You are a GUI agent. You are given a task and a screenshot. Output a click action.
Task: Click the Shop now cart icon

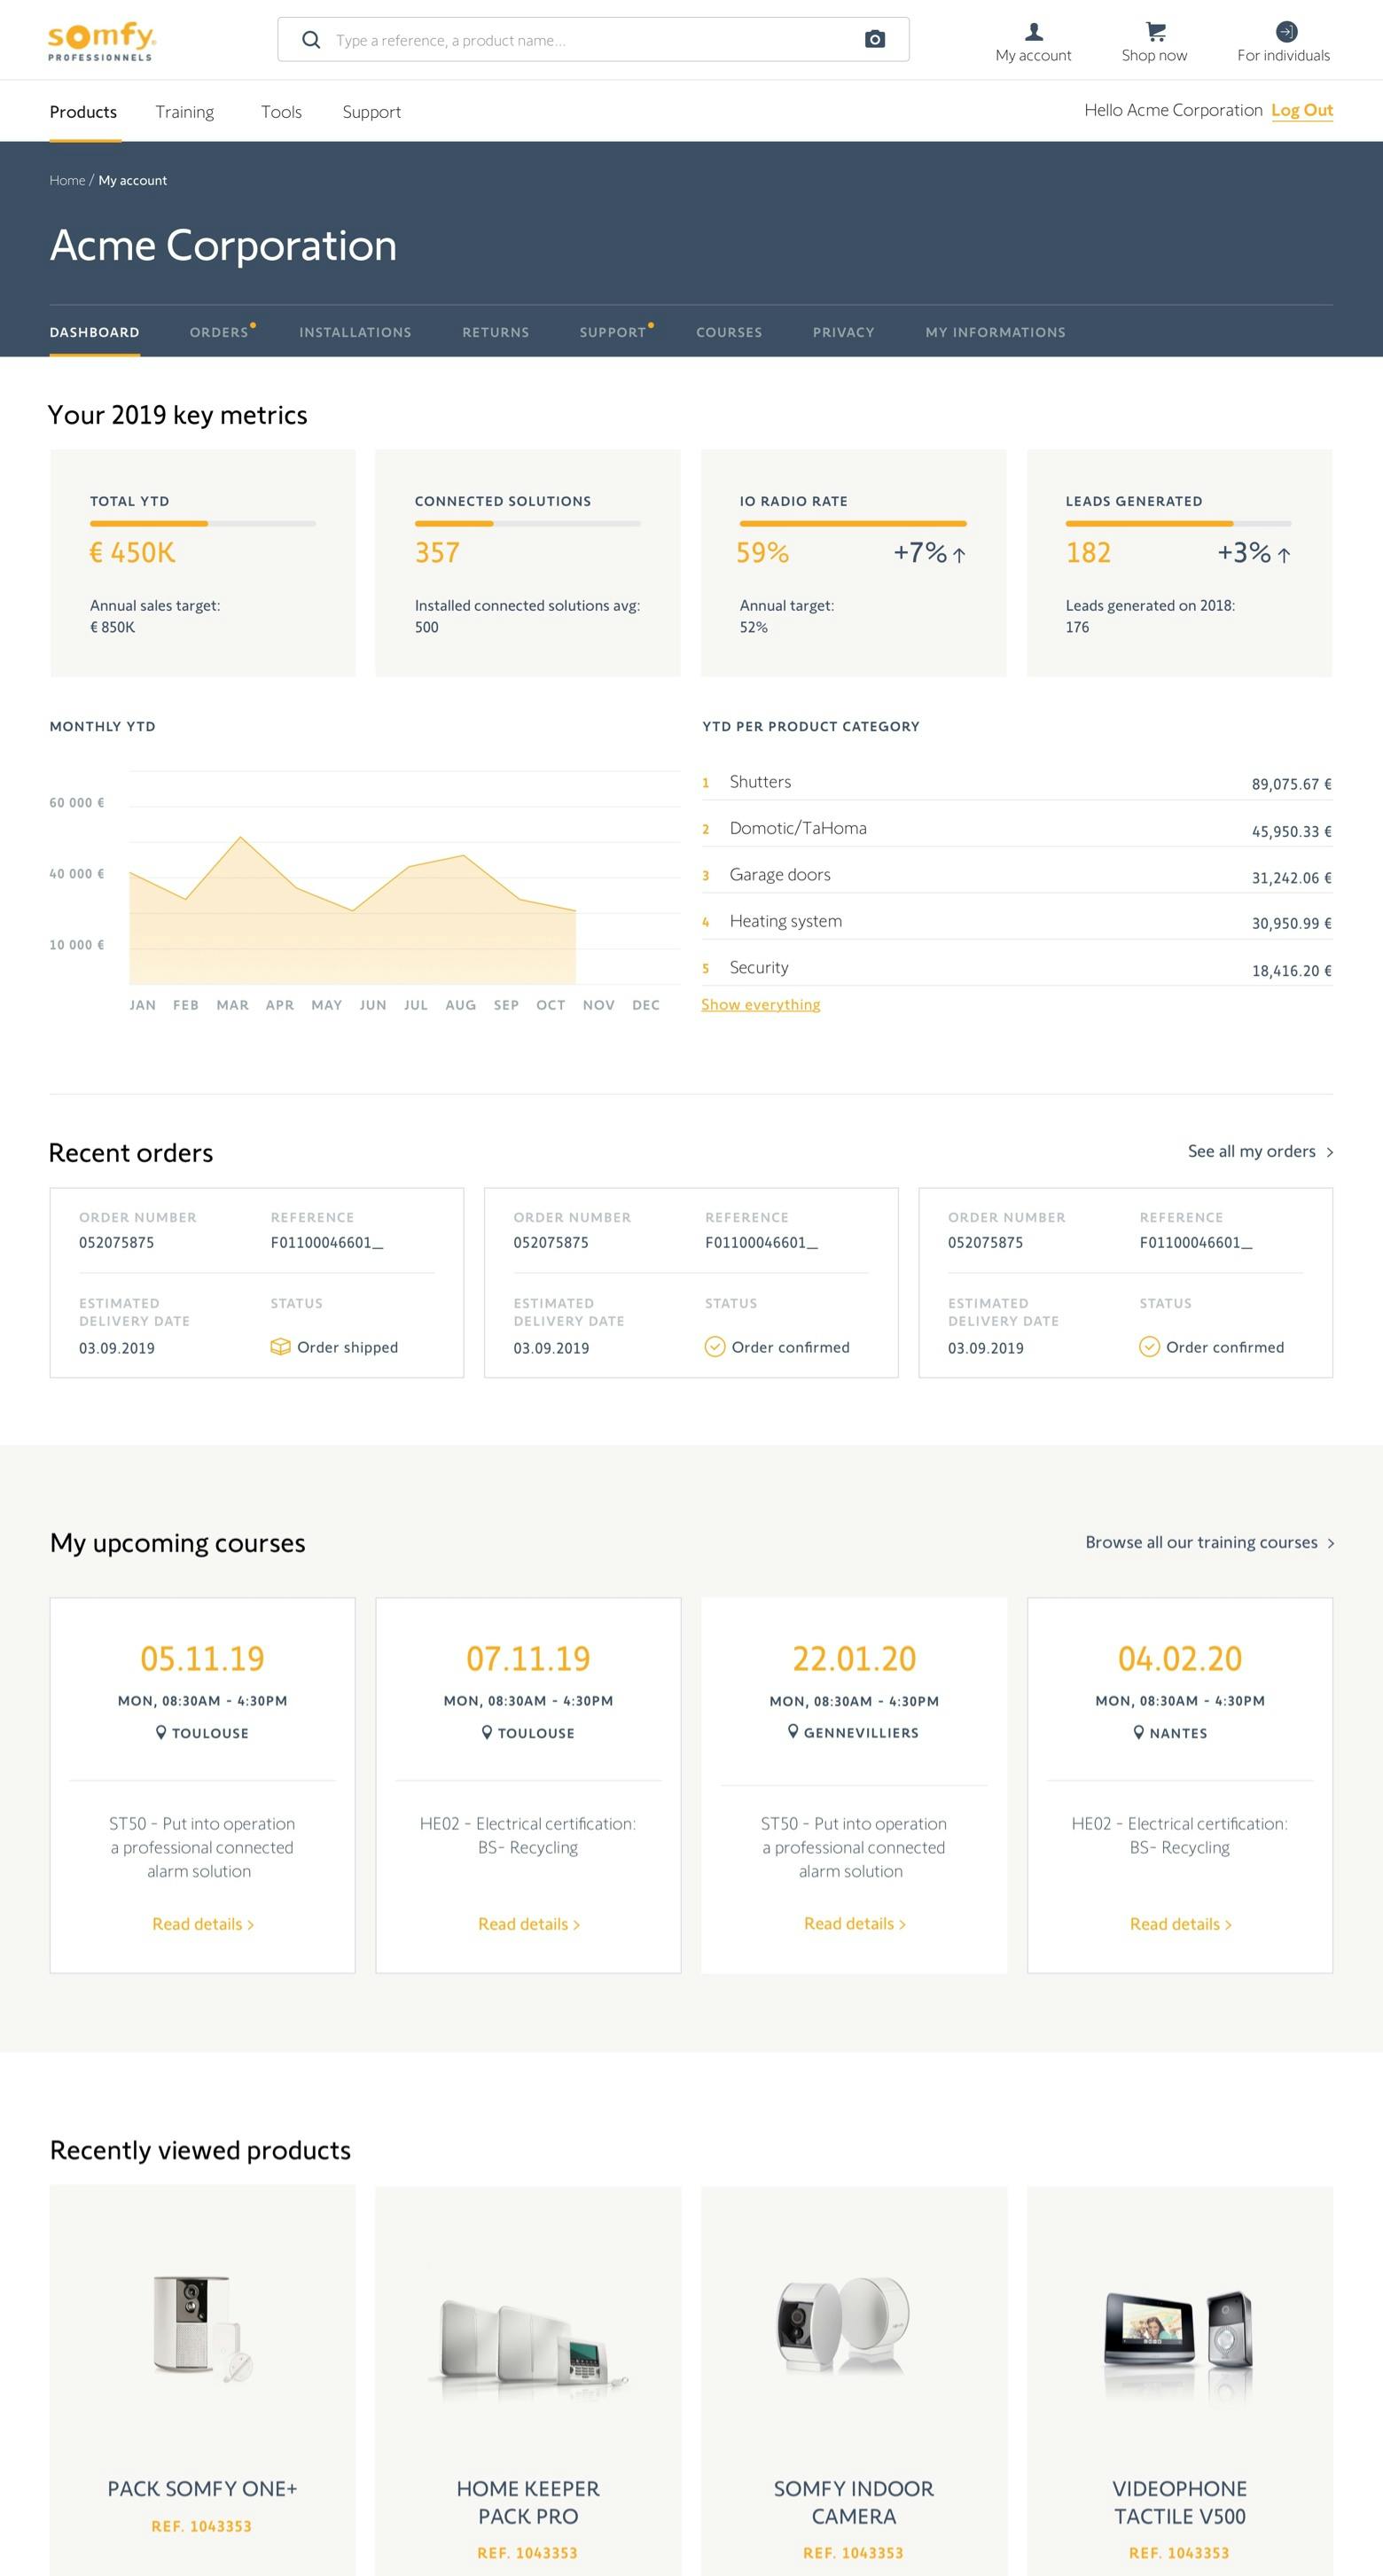tap(1155, 32)
